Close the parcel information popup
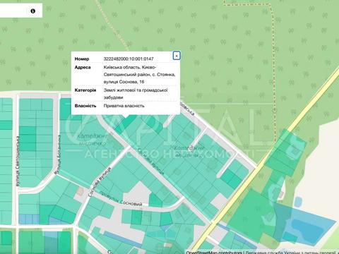The width and height of the screenshot is (339, 254). click(177, 56)
